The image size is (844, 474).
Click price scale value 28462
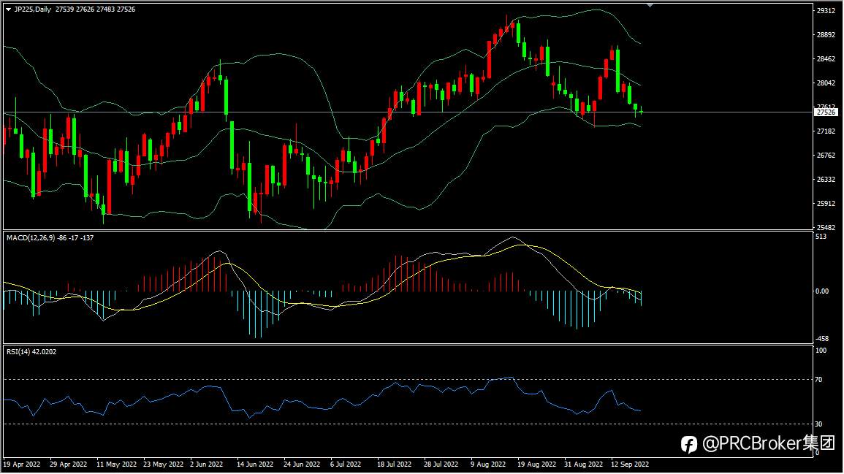(x=826, y=59)
